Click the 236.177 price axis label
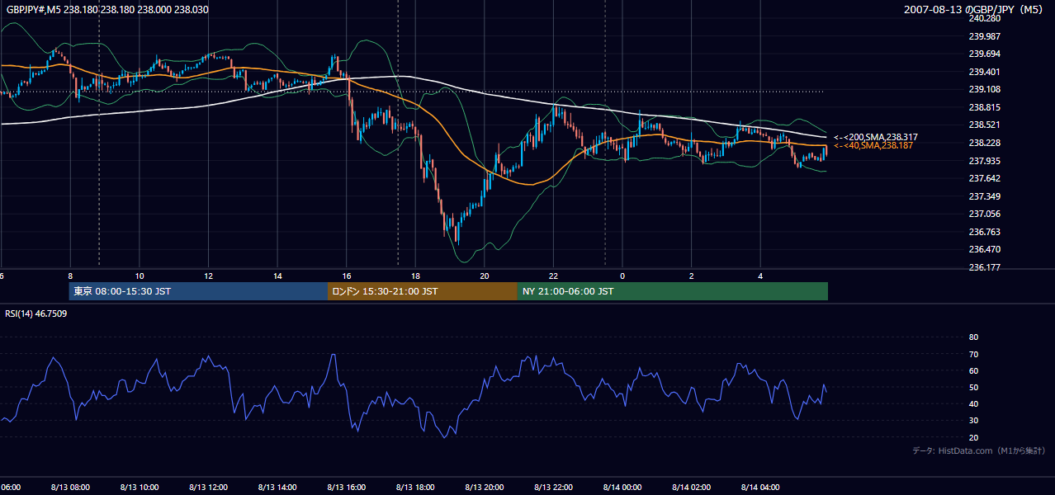1055x495 pixels. tap(984, 267)
